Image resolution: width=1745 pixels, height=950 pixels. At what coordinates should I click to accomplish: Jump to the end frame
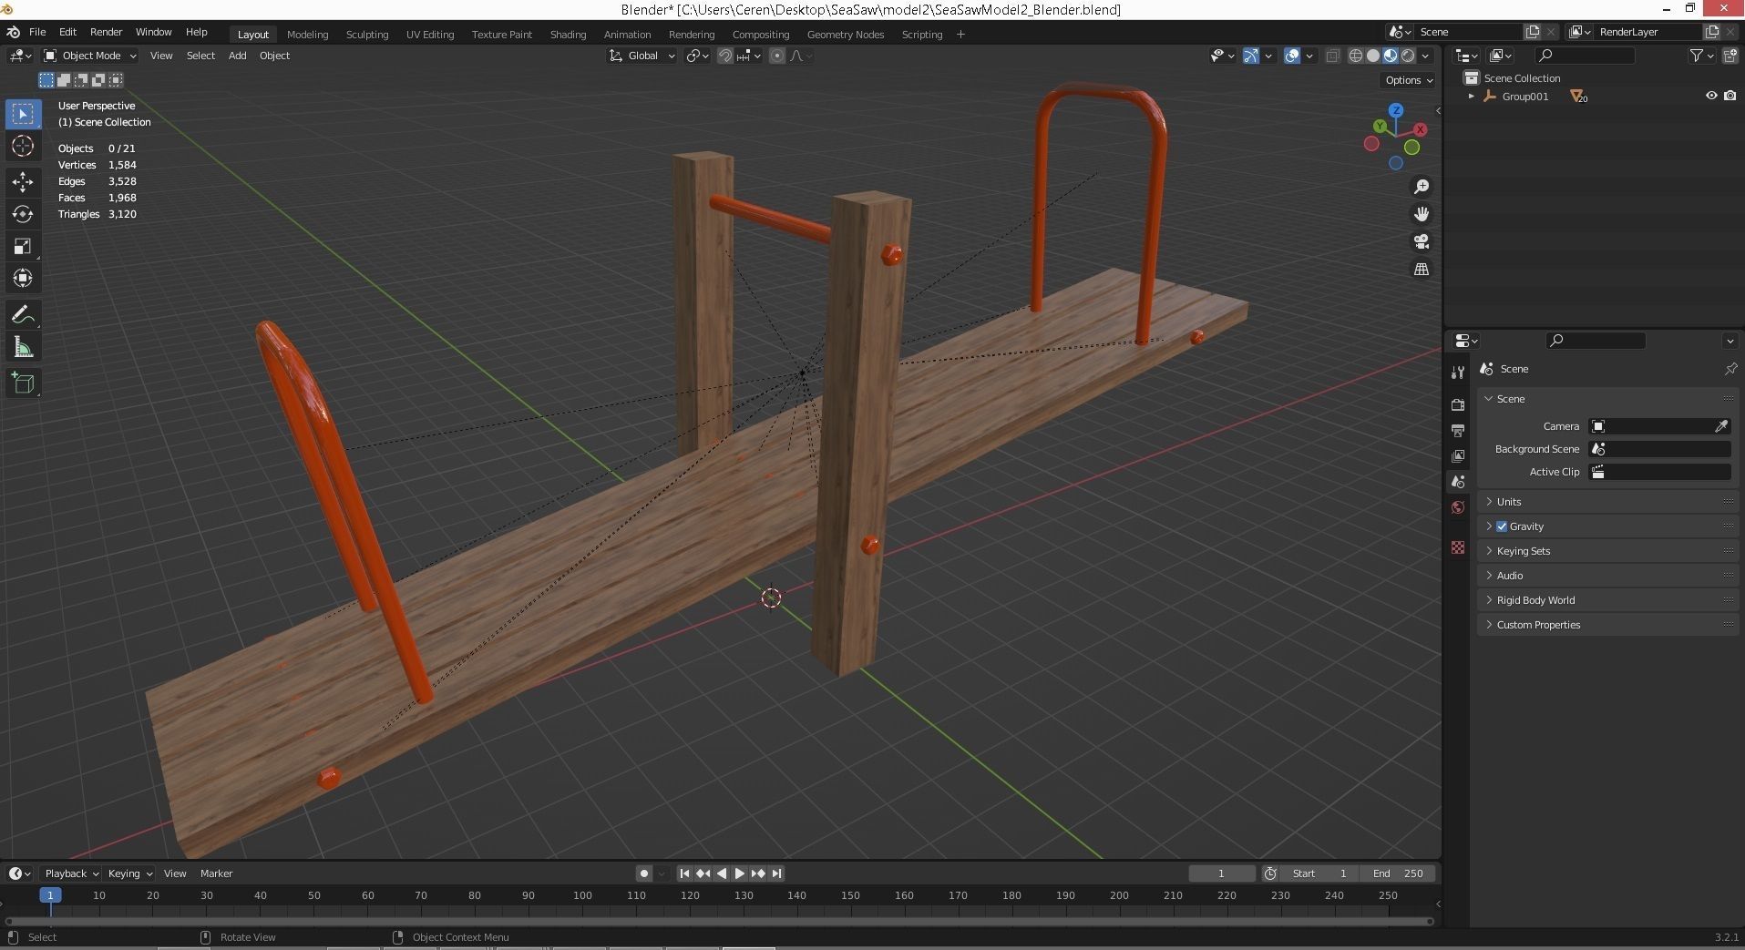coord(776,873)
